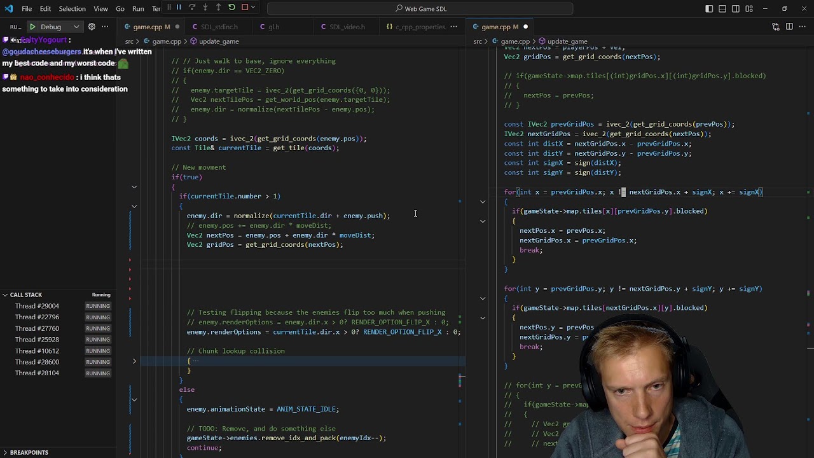Open the Go menu
This screenshot has height=458, width=814.
[120, 9]
